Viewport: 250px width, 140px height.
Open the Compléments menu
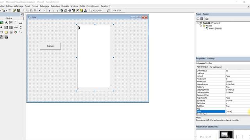[93, 6]
